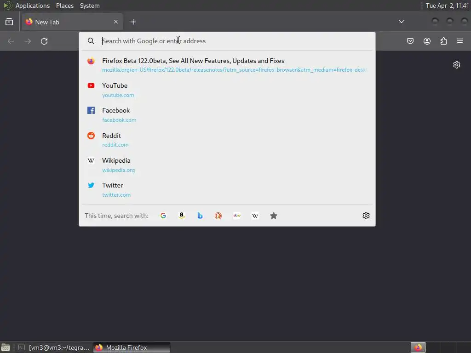Select the New Tab tab
Screen dimensions: 471x353
[x=72, y=22]
